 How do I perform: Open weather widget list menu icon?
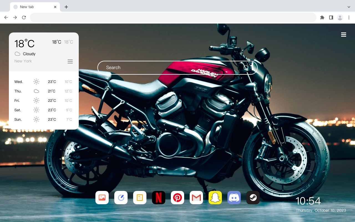click(70, 61)
